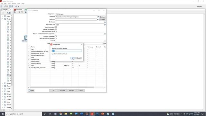The height and width of the screenshot is (116, 206).
Task: Click the Run transformation play icon
Action: coord(15,12)
